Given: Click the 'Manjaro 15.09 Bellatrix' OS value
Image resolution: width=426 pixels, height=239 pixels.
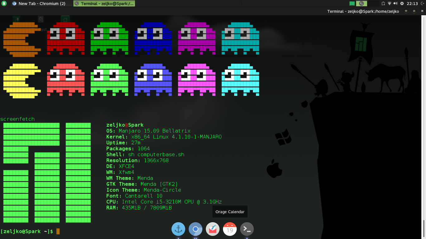Looking at the screenshot, I should pos(154,131).
